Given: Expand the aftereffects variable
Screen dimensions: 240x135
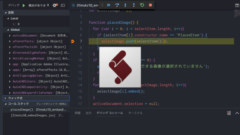Looking at the screenshot, I should click(x=10, y=41).
